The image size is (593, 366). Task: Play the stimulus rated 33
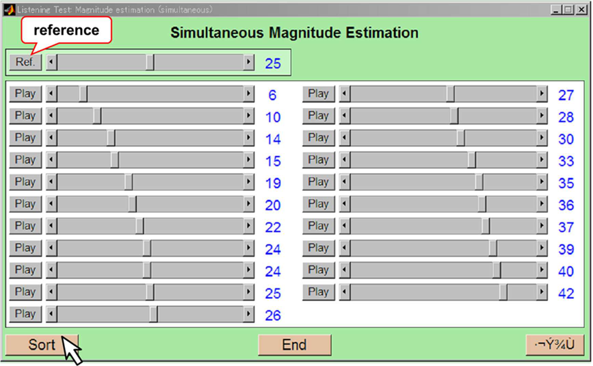click(x=319, y=160)
